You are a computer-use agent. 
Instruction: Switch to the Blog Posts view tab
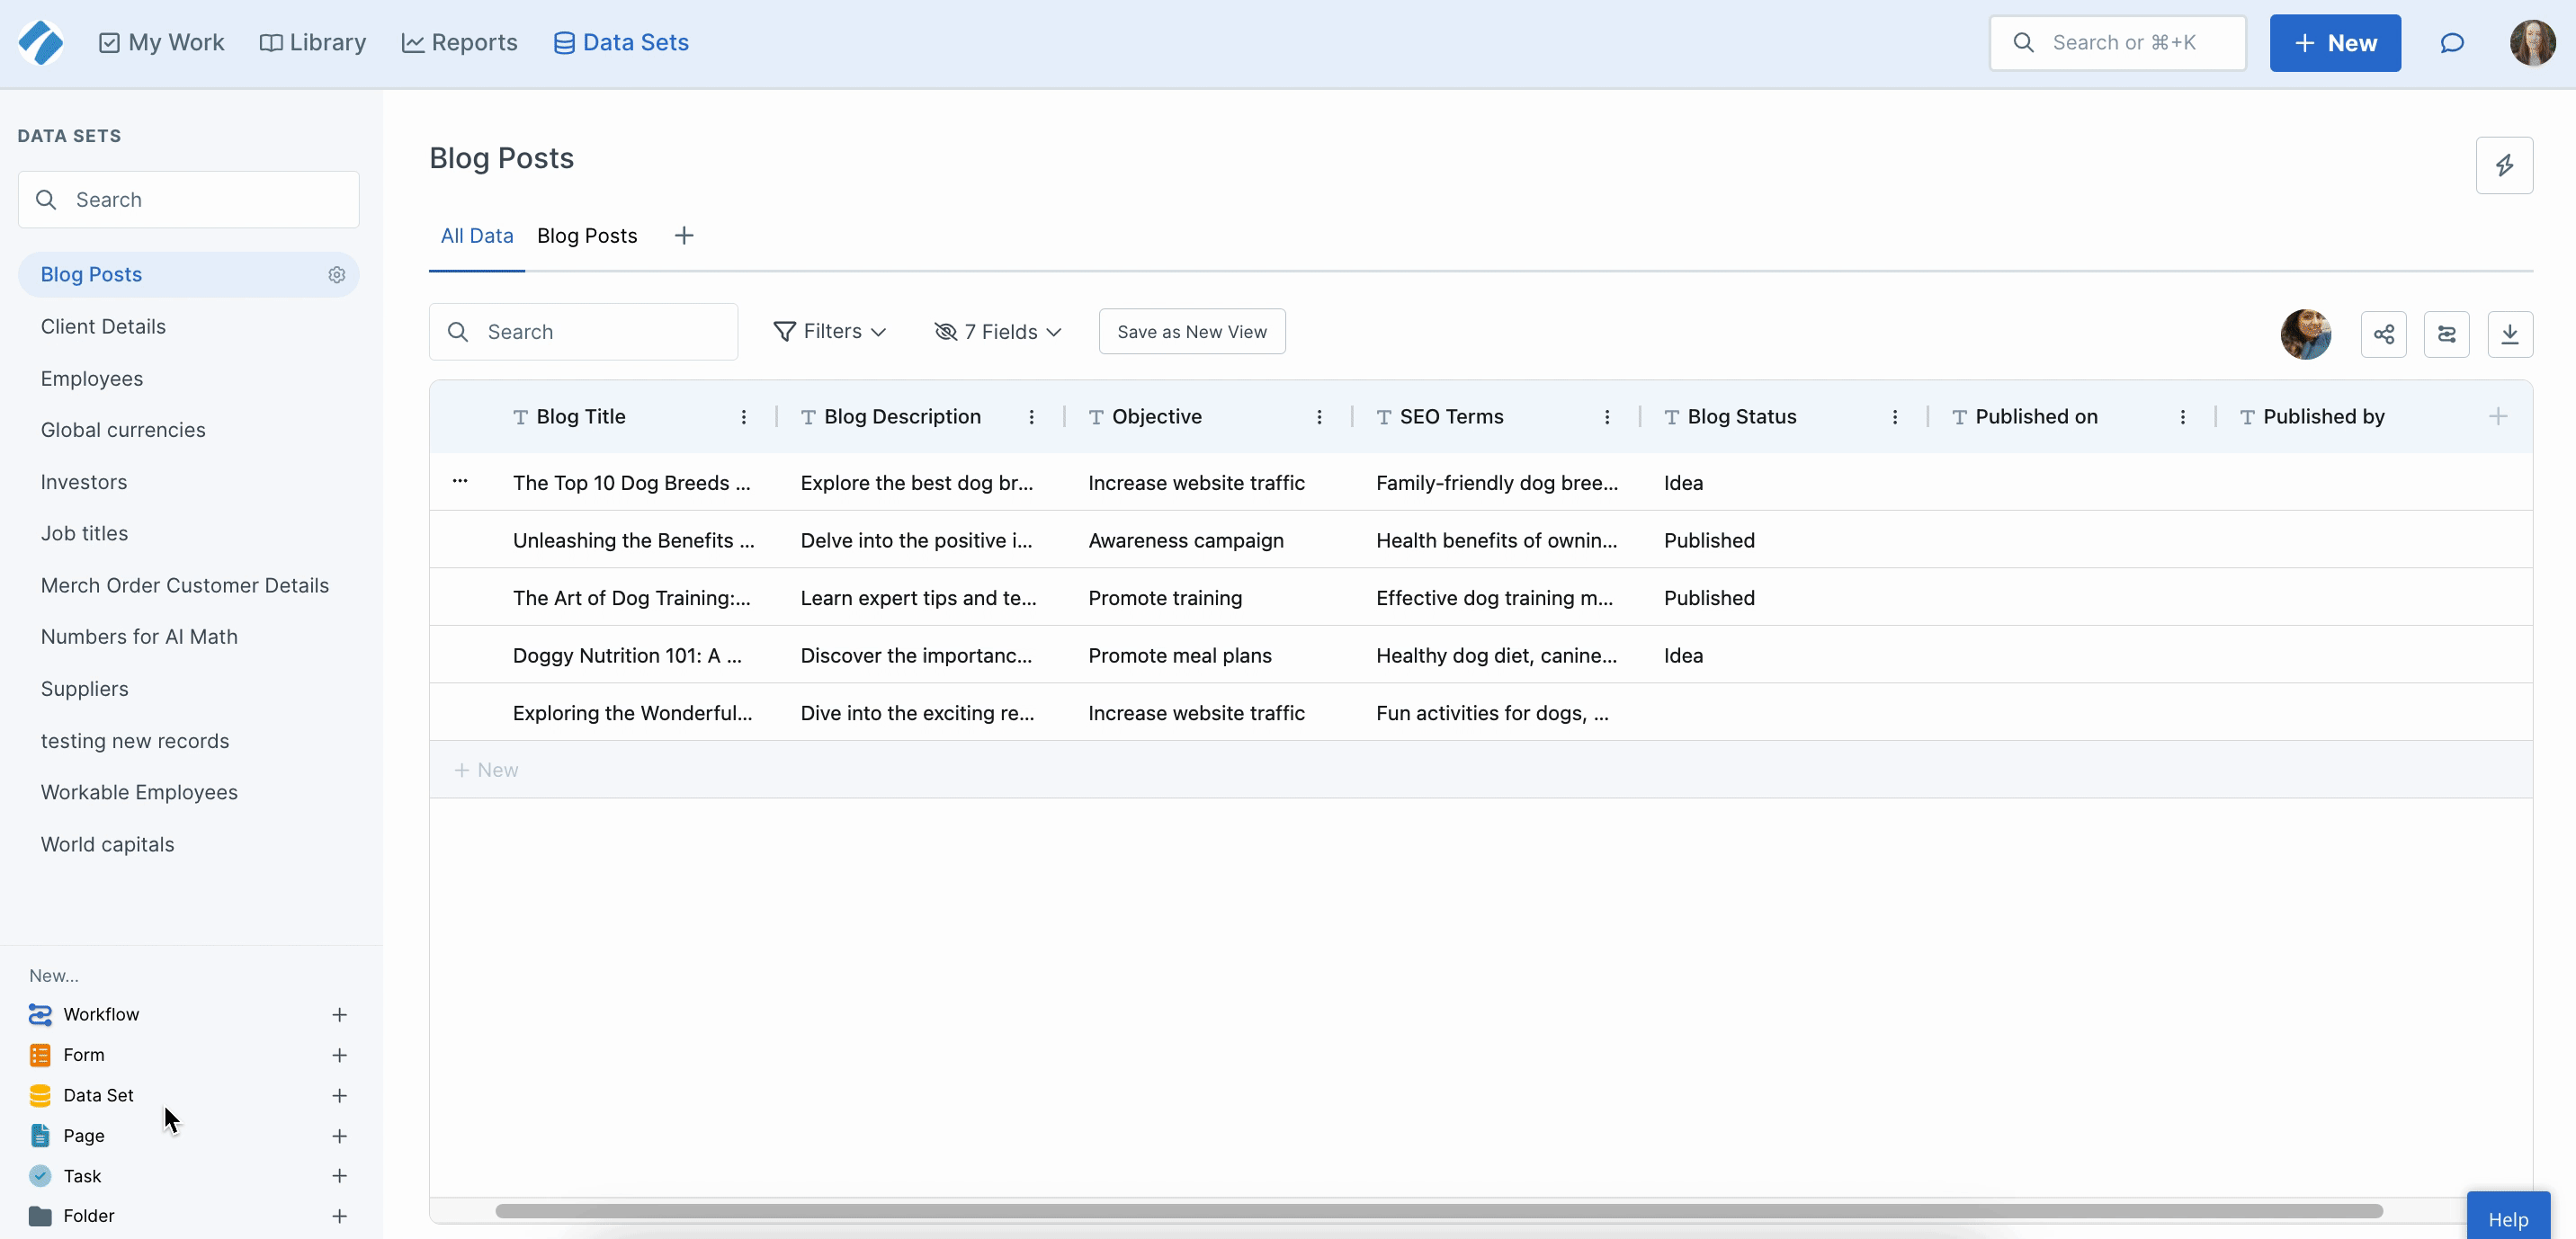click(586, 235)
